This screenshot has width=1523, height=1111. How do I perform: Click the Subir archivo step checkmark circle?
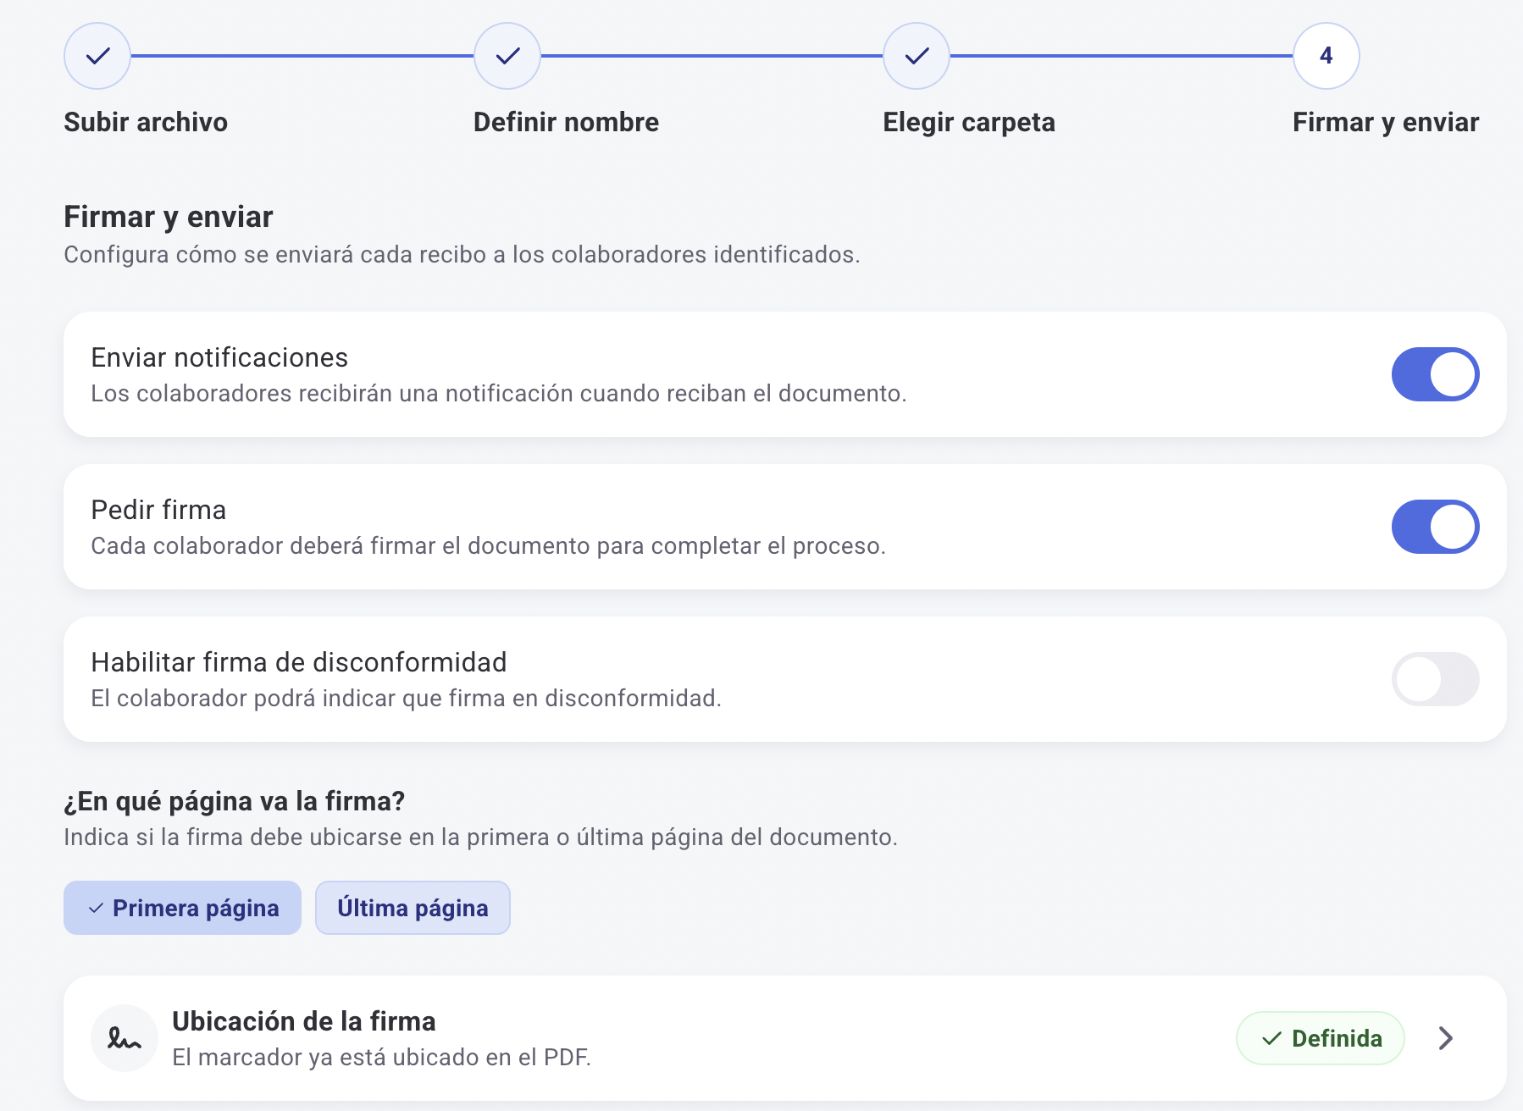click(x=97, y=56)
